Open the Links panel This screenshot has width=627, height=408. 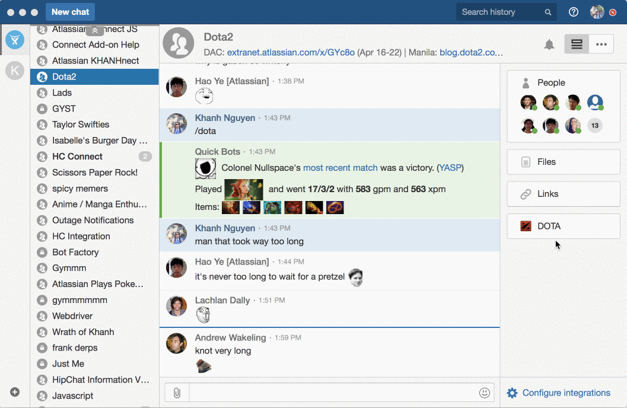point(564,194)
